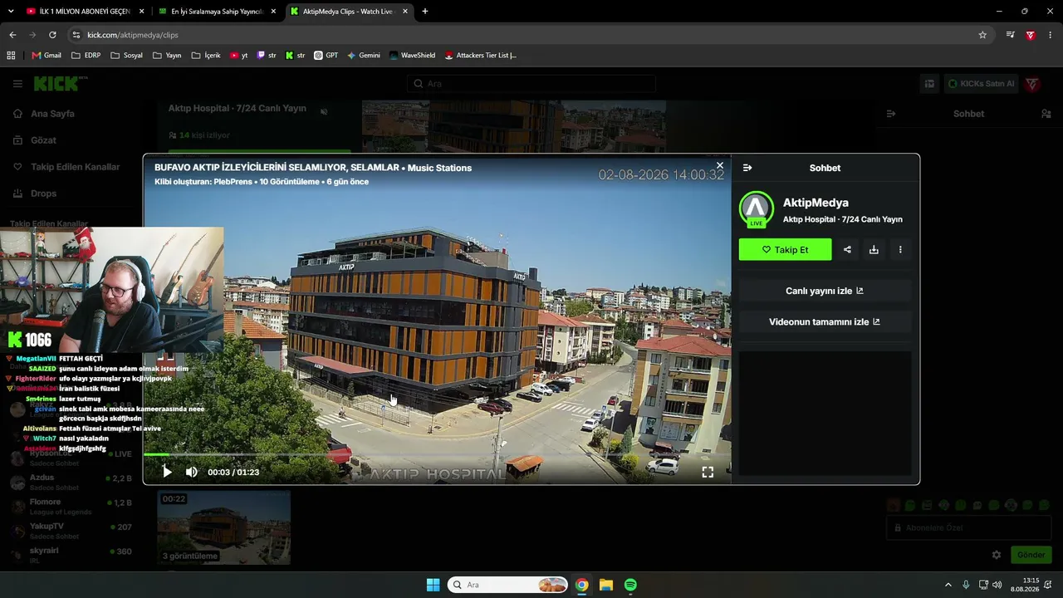Download the clip
The image size is (1063, 598).
tap(874, 249)
